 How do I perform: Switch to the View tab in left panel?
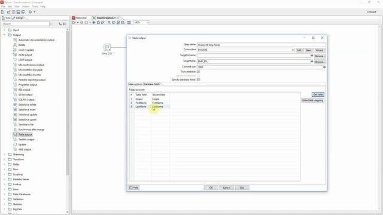pyautogui.click(x=6, y=18)
